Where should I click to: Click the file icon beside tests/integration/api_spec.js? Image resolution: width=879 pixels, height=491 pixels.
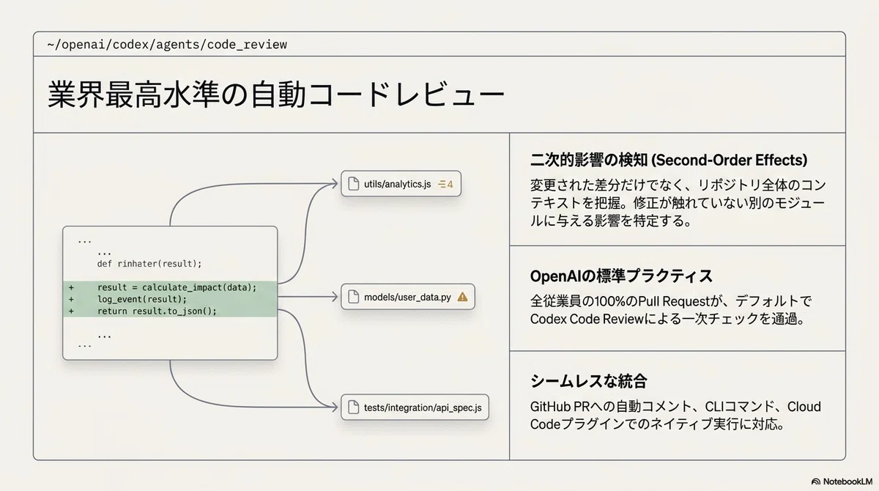pyautogui.click(x=354, y=407)
